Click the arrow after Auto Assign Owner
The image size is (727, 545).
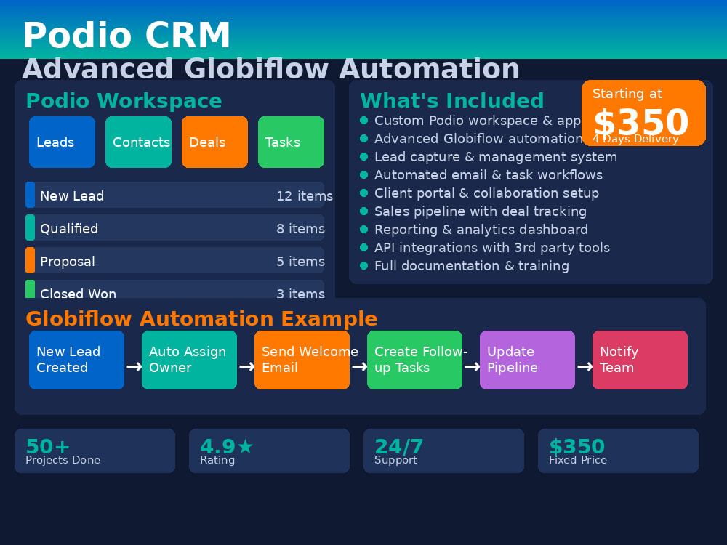[x=246, y=366]
